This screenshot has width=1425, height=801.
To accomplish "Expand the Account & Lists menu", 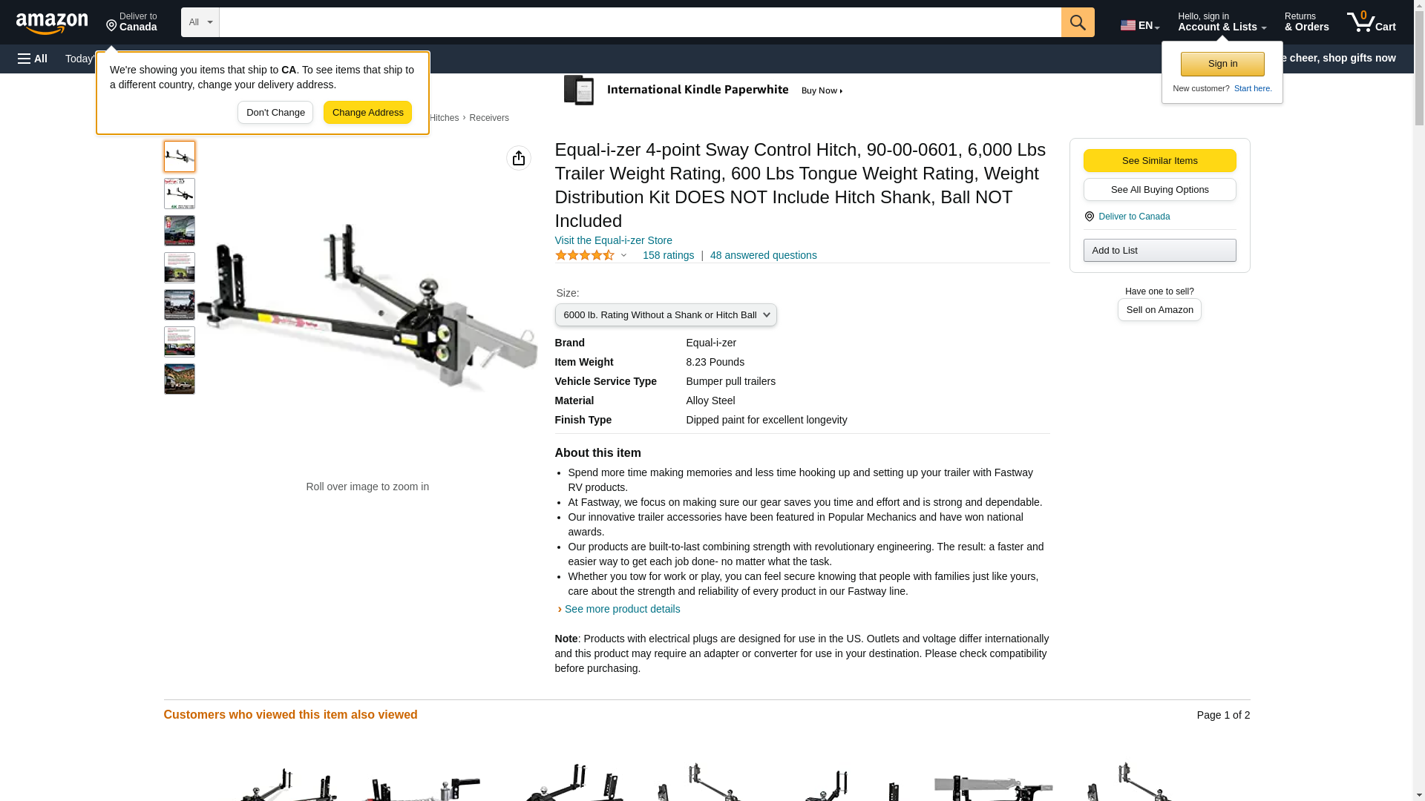I will click(x=1222, y=22).
